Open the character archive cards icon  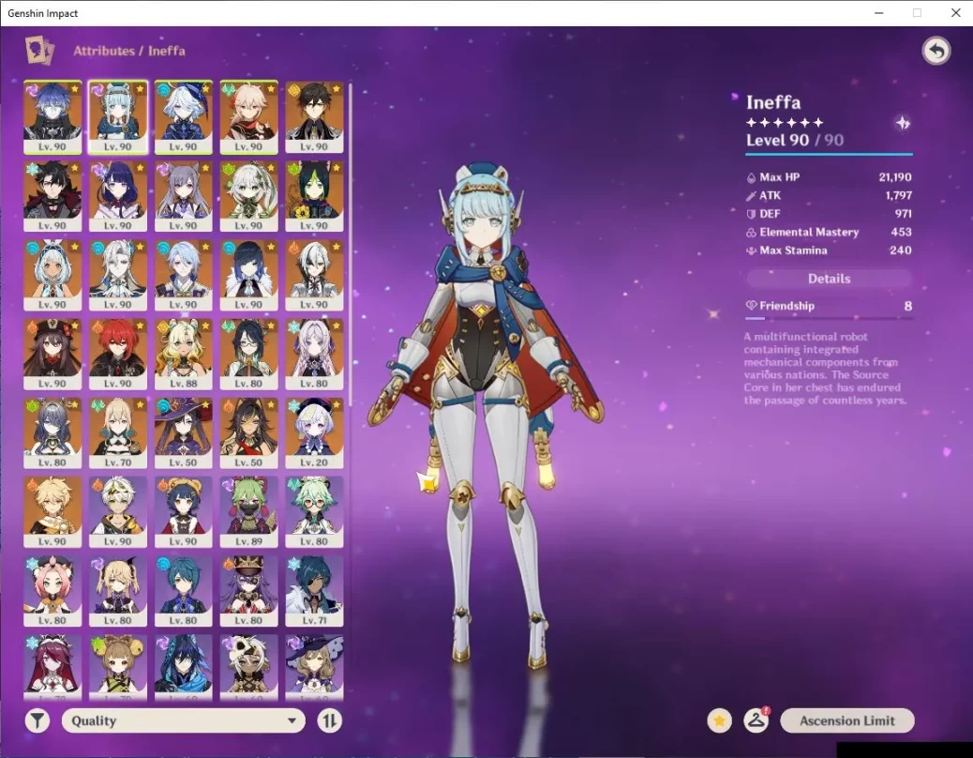(39, 50)
